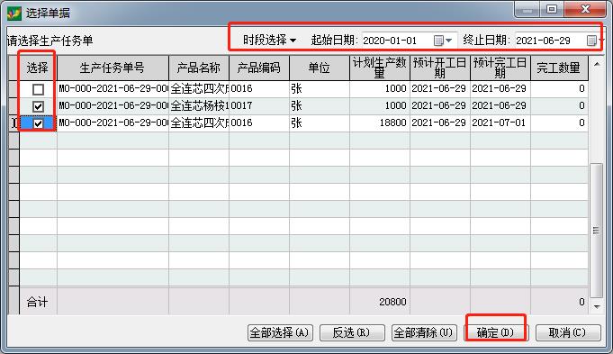Click the 反选(R) button
Screen dimensions: 613x354
click(352, 333)
